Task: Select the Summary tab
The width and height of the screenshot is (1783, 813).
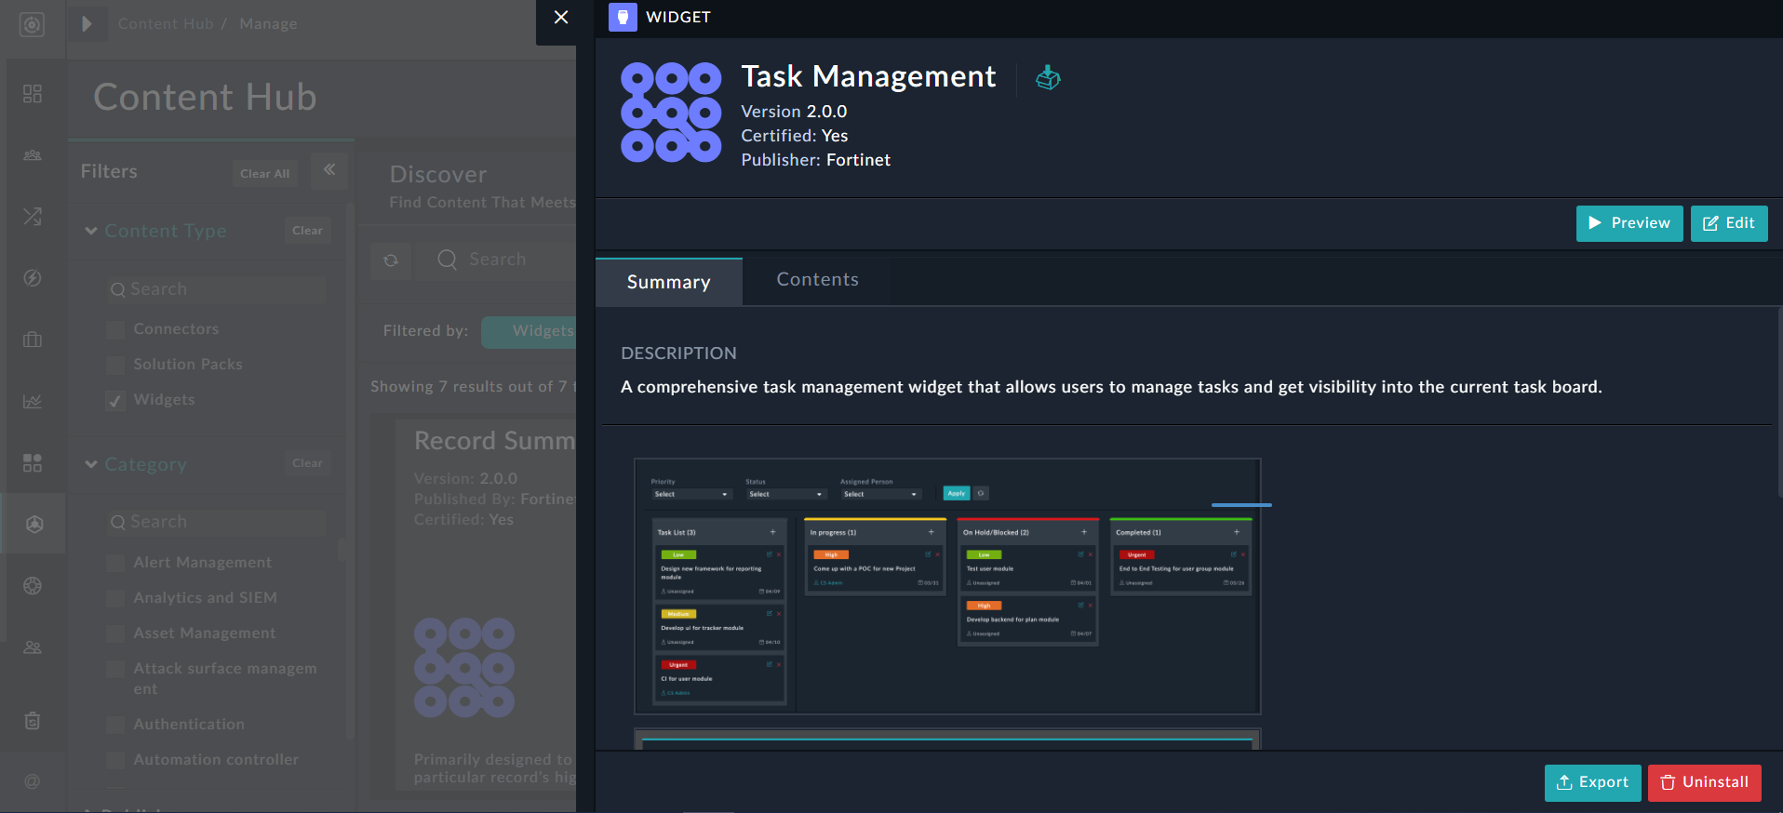Action: [668, 283]
